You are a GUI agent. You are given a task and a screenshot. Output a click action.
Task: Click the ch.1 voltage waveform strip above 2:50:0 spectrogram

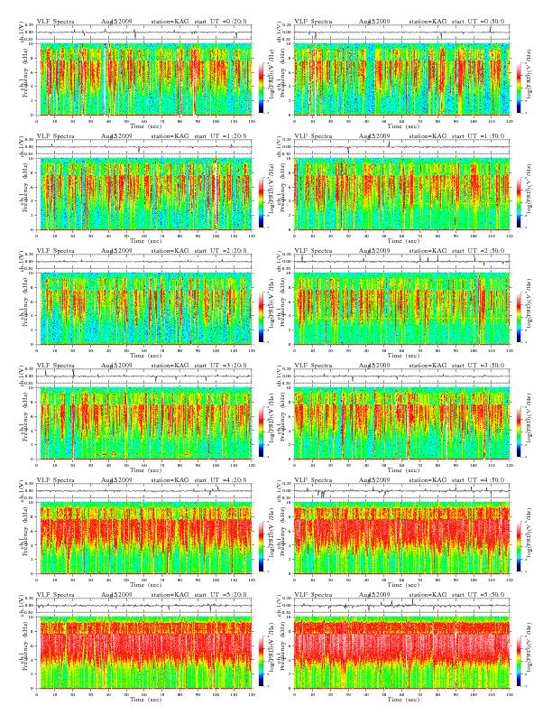[x=401, y=262]
